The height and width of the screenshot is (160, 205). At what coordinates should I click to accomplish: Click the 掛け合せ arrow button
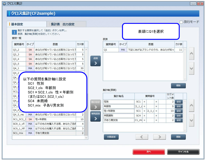(95, 105)
